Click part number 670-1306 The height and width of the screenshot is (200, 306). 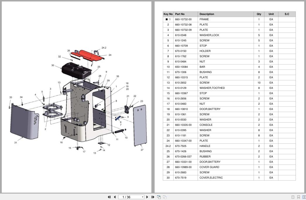(x=181, y=72)
